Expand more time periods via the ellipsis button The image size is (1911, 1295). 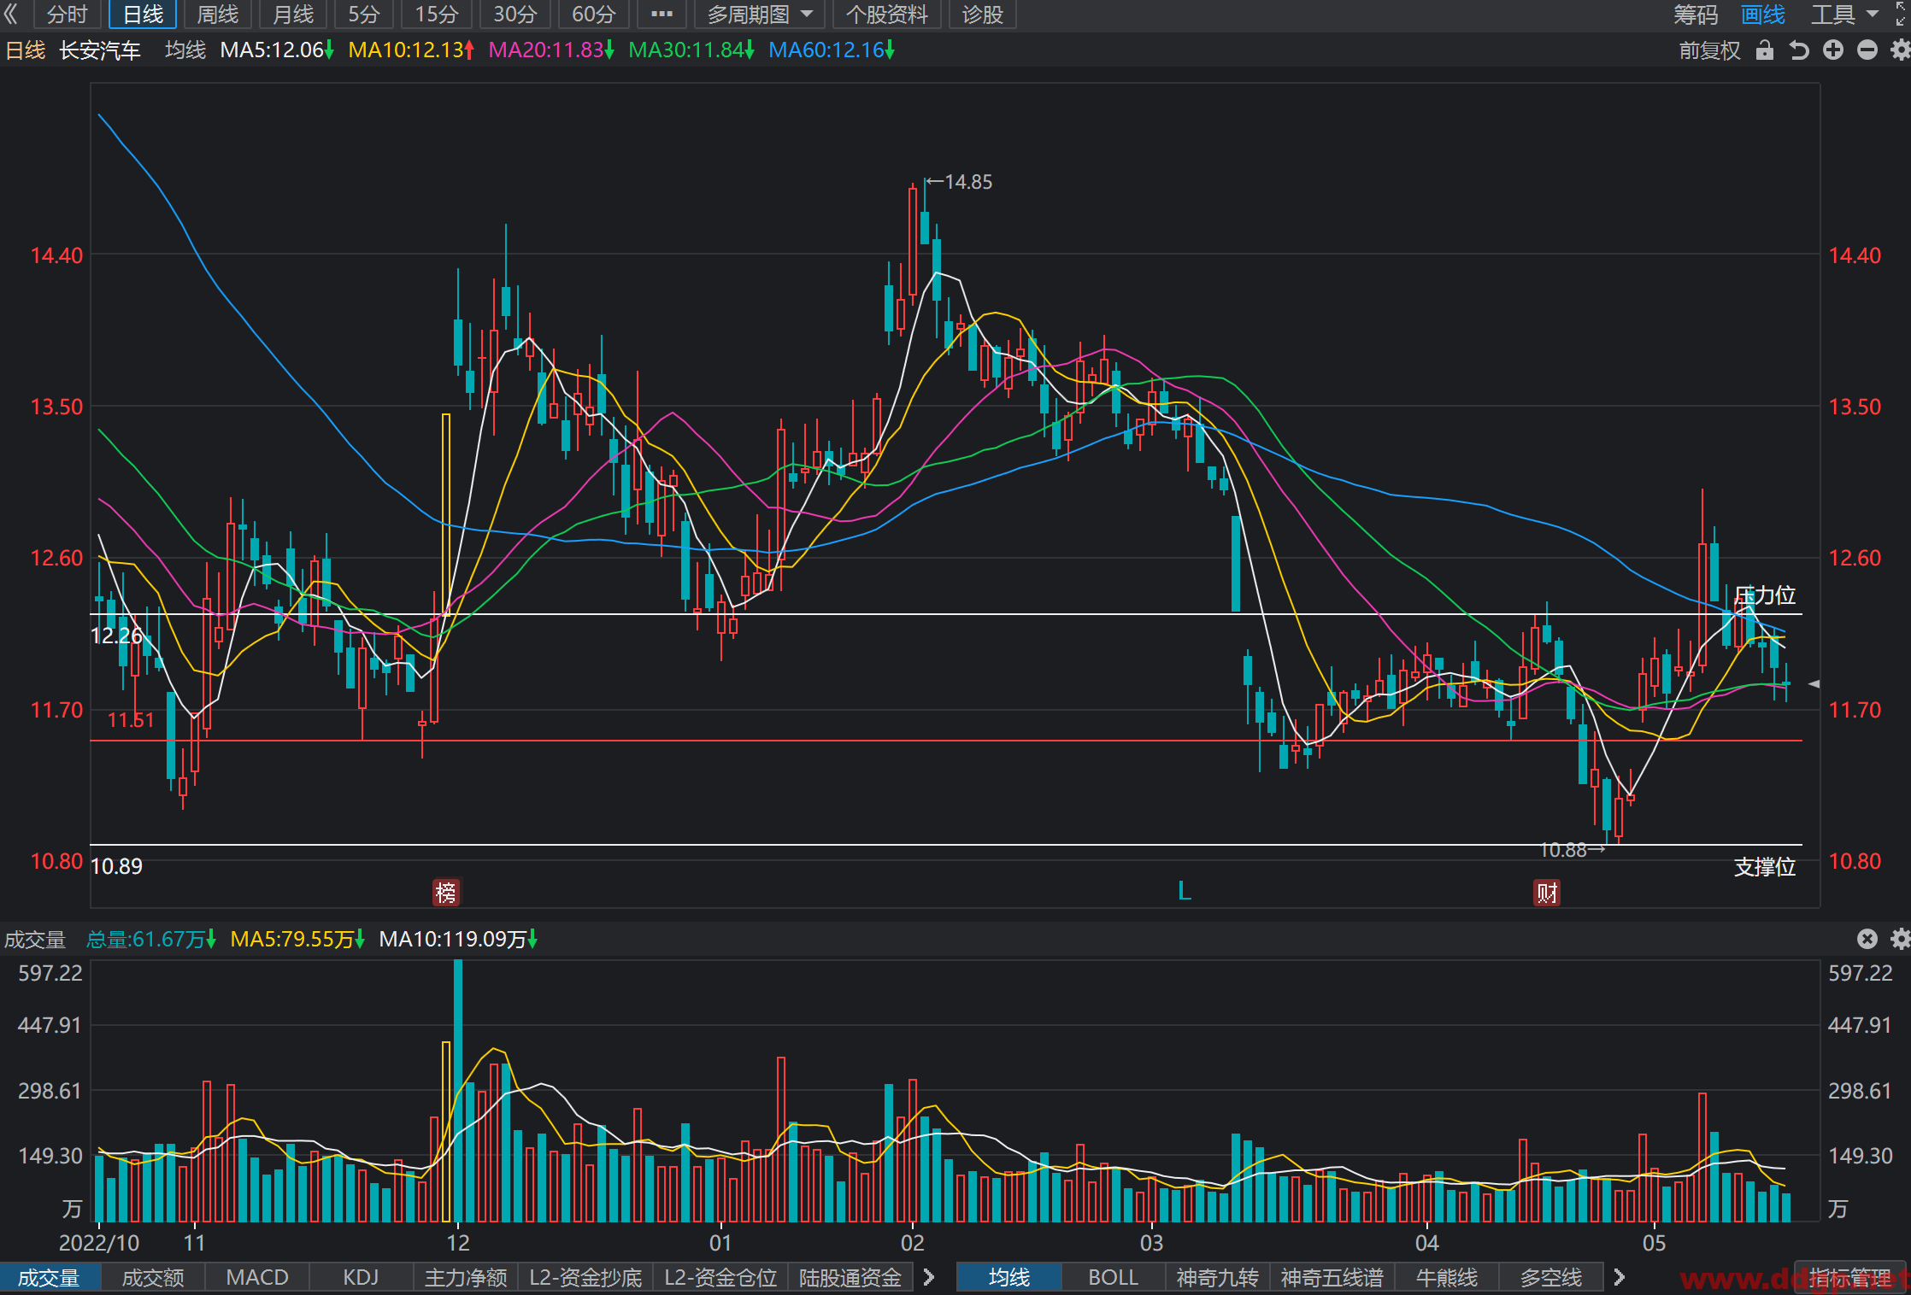[661, 15]
